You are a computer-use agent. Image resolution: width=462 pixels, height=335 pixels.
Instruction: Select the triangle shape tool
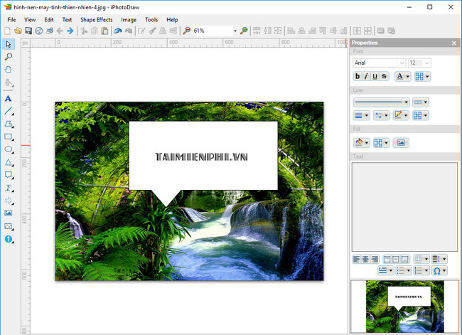coord(9,162)
